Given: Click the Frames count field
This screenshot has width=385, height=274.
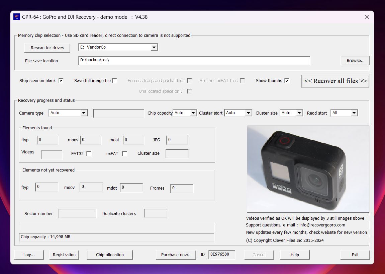Looking at the screenshot, I should pos(182,188).
